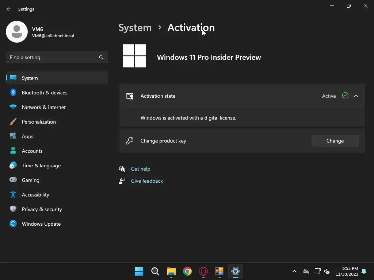Viewport: 374px width, 280px height.
Task: Restore down the Settings window
Action: pyautogui.click(x=349, y=6)
